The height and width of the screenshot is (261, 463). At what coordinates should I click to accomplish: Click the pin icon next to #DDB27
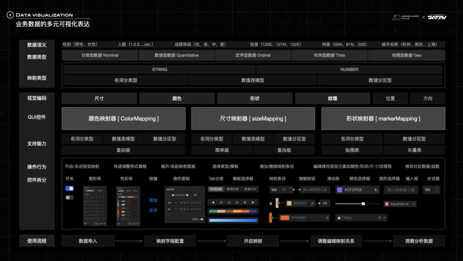pos(313,203)
